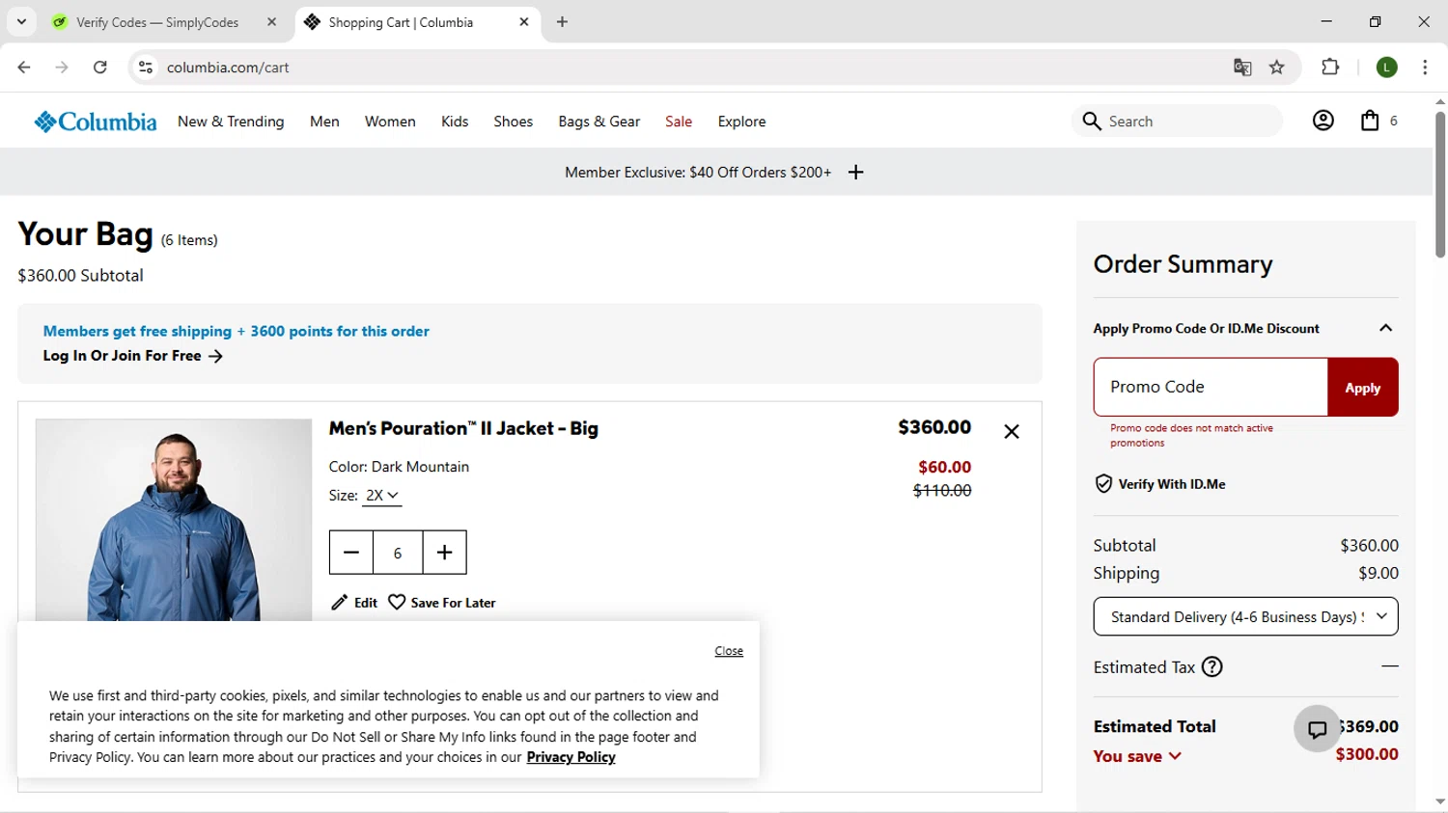This screenshot has width=1448, height=813.
Task: Remove the Pouration jacket with X icon
Action: pyautogui.click(x=1012, y=431)
